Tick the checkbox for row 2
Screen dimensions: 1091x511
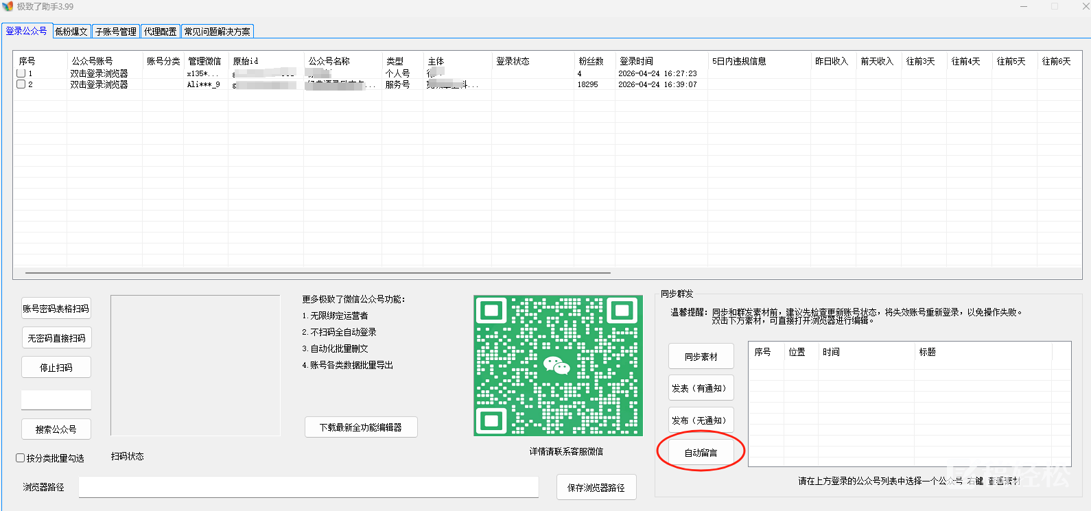tap(21, 84)
